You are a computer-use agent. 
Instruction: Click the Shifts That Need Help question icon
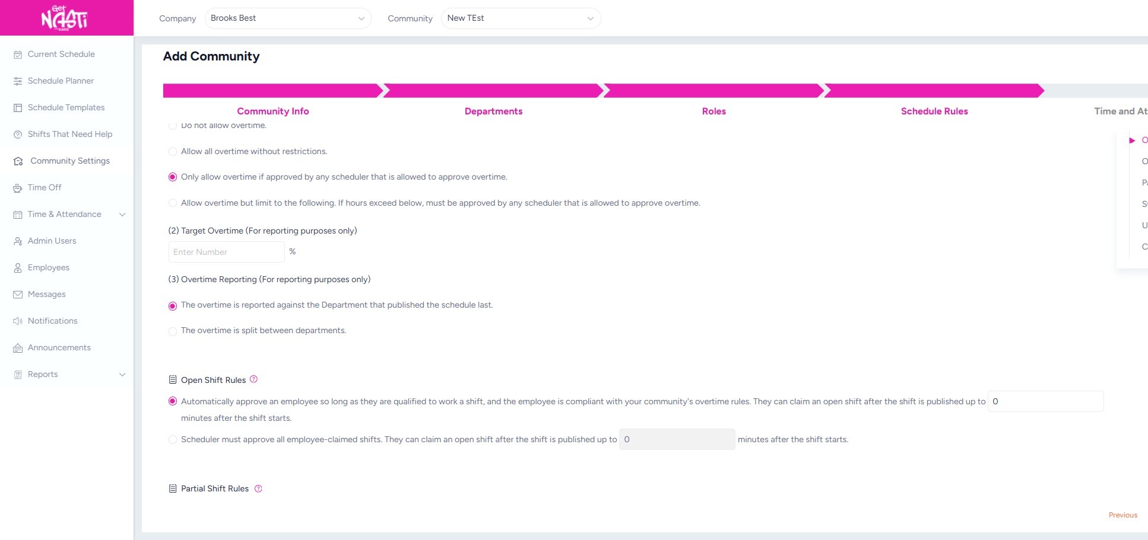[18, 135]
